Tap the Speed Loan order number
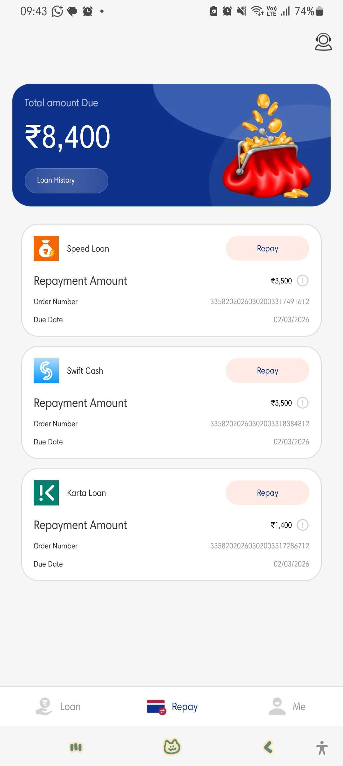 click(x=259, y=302)
